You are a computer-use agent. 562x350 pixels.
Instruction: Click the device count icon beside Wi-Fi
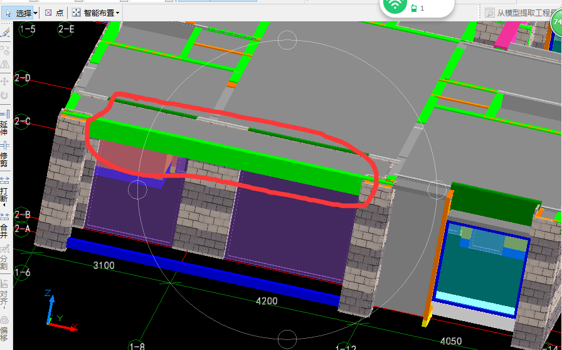coord(414,8)
